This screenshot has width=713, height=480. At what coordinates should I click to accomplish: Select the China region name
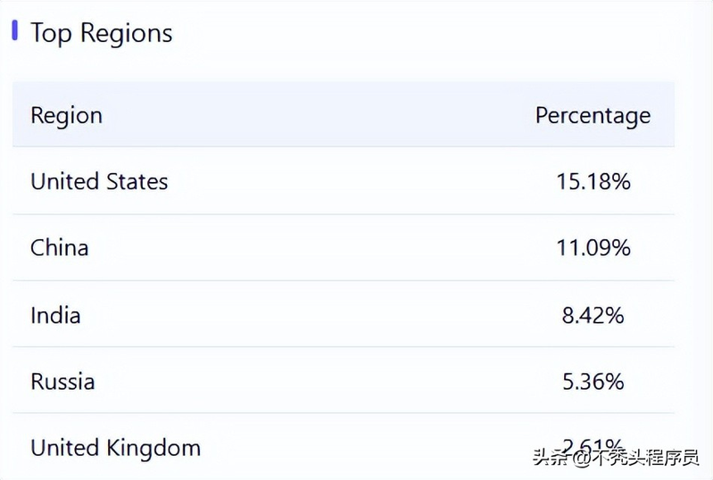[x=59, y=247]
